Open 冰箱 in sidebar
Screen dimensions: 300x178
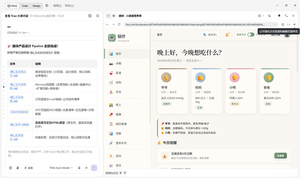(x=127, y=64)
